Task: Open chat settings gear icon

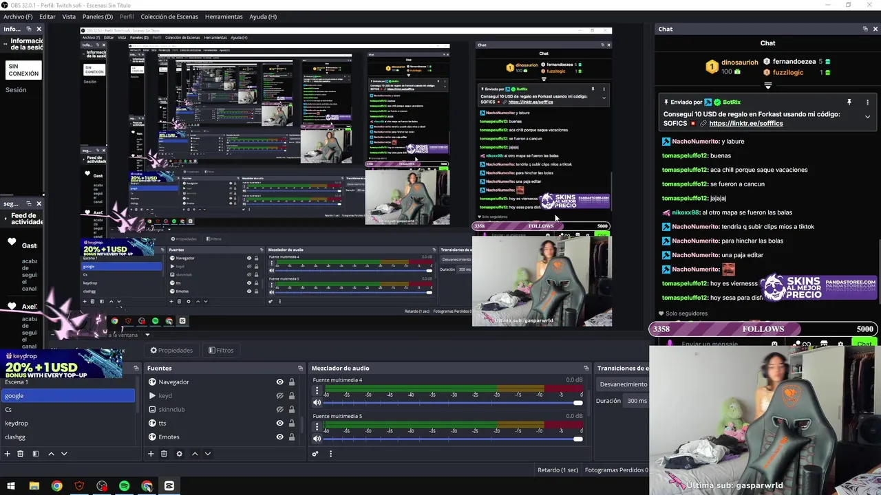Action: pos(840,344)
